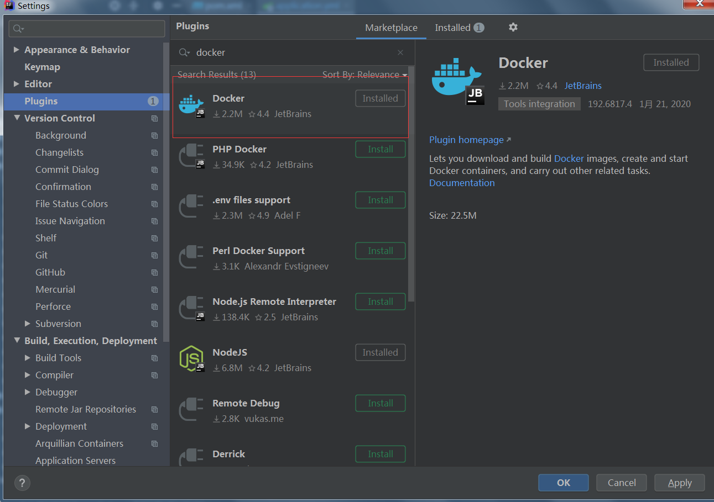Expand the Deployment node
Screen dimensions: 714x502
click(28, 426)
